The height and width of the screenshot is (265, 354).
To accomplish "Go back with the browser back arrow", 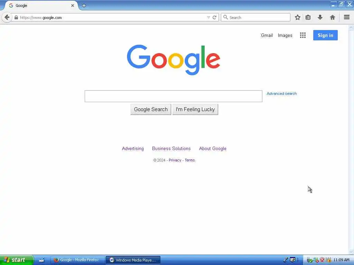I will (x=7, y=17).
